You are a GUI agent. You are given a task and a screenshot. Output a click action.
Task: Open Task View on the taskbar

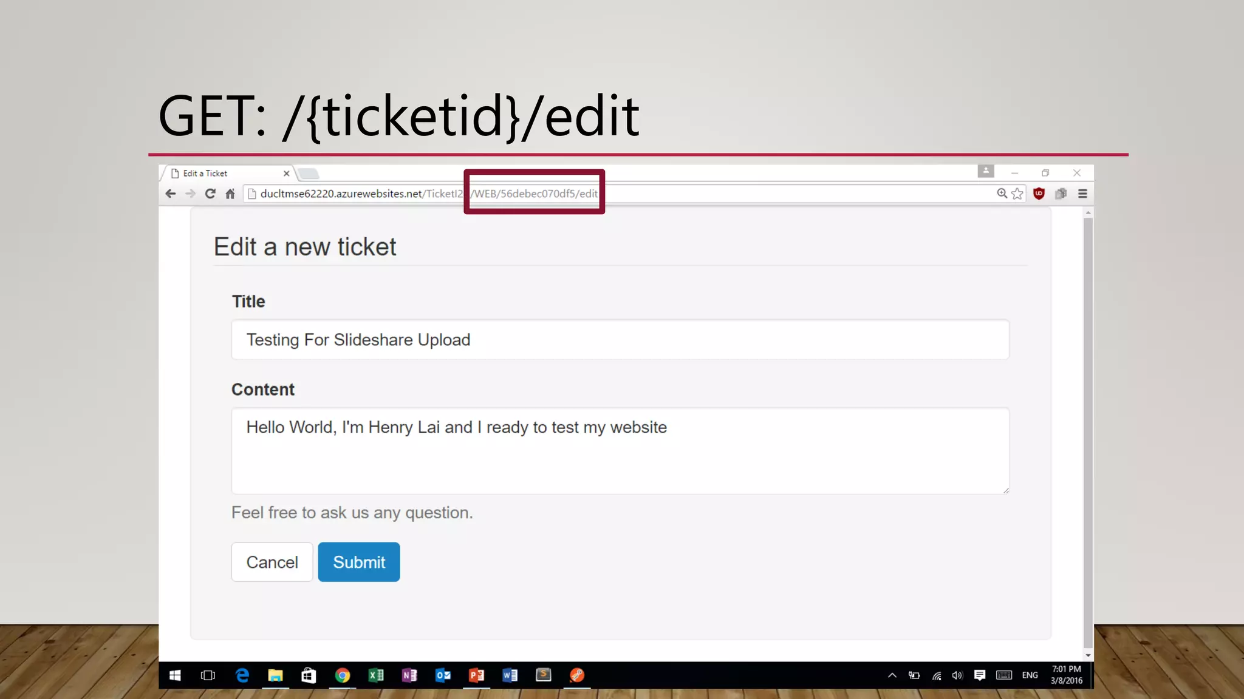pos(208,675)
